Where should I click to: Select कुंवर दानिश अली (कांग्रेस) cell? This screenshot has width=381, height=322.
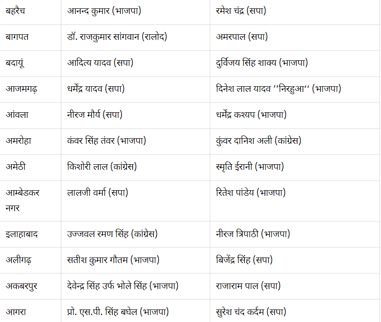tap(258, 141)
